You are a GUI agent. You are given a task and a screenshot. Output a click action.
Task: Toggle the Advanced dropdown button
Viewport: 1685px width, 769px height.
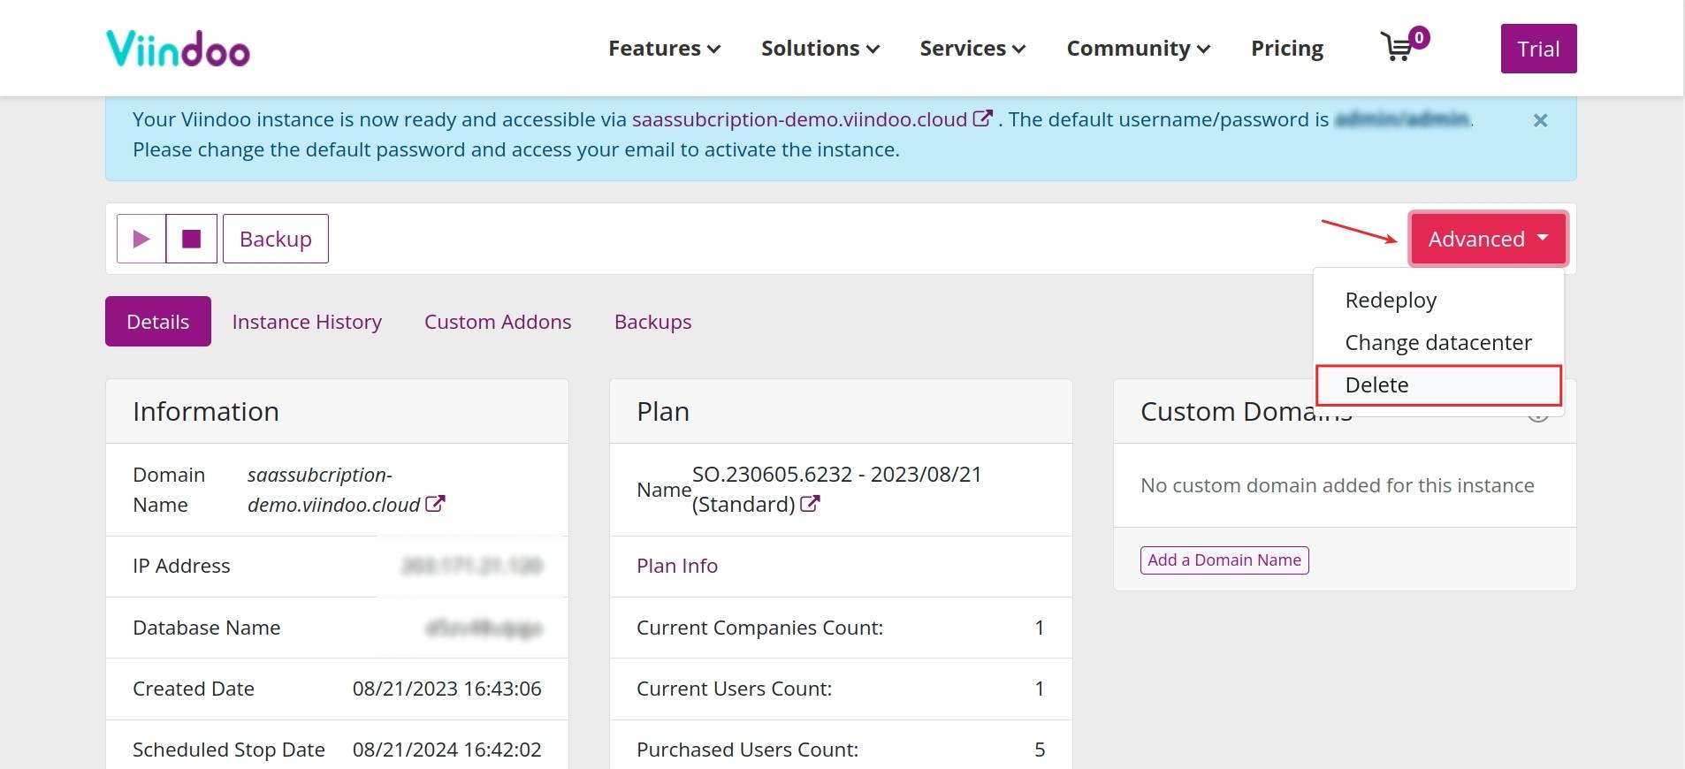1489,239
